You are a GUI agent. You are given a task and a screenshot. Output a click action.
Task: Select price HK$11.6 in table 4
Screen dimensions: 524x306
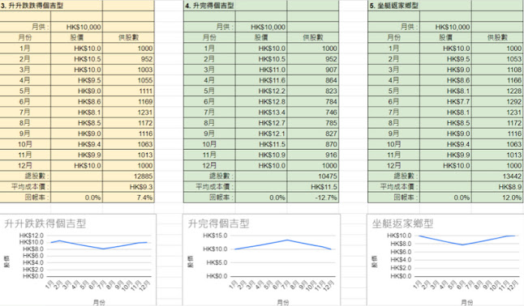261,80
